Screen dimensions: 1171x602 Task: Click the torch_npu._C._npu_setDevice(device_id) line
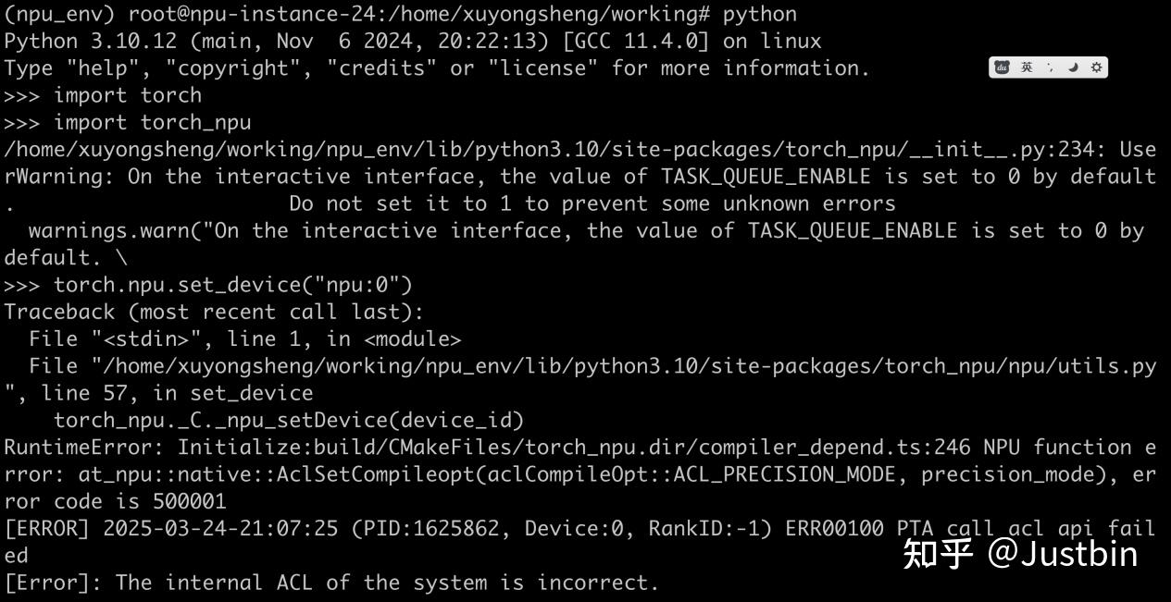pyautogui.click(x=289, y=421)
